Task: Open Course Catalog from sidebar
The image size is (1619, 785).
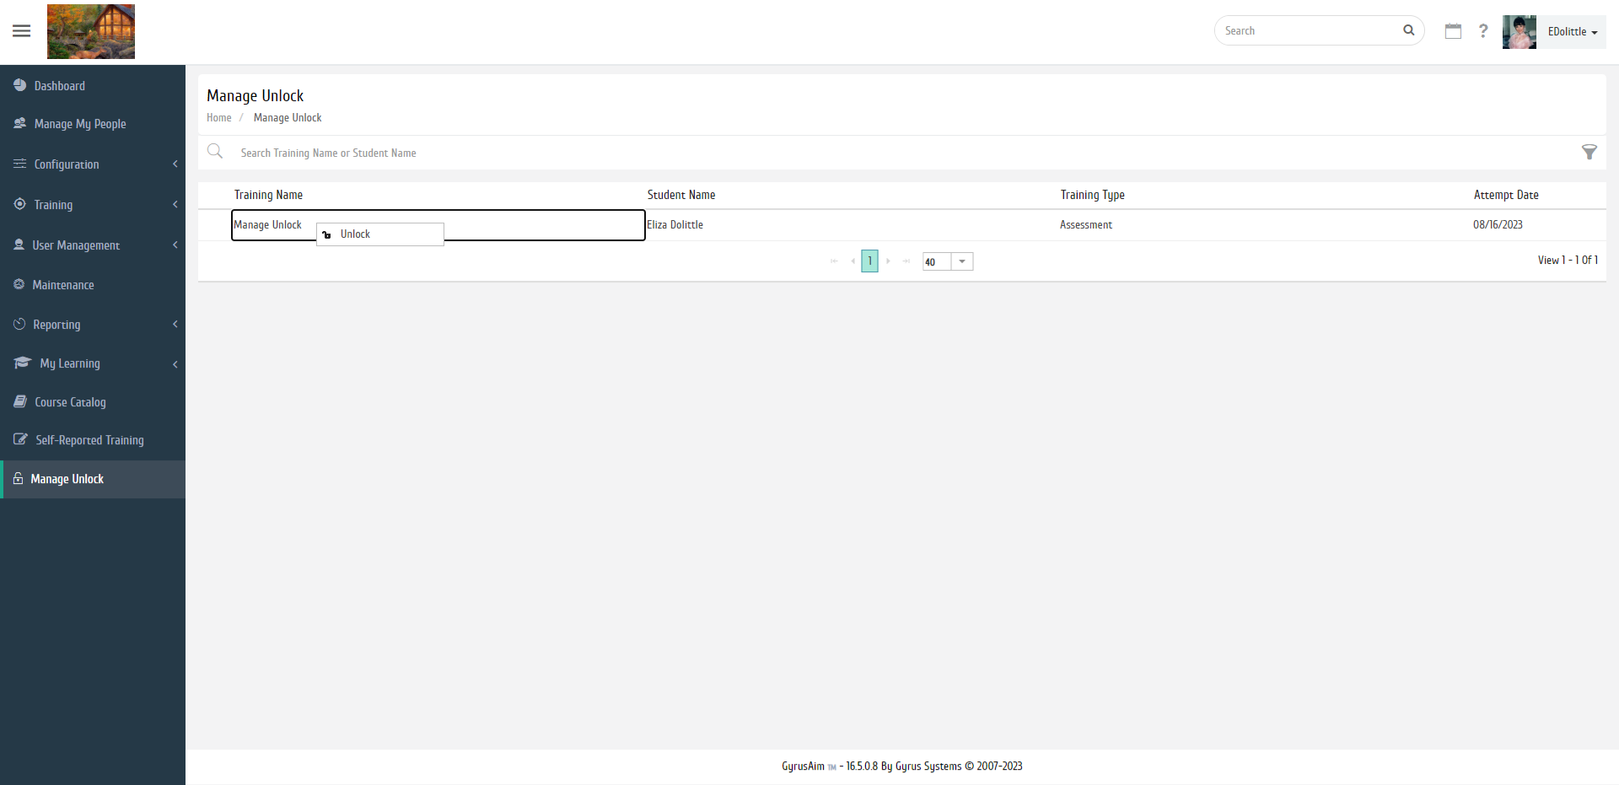Action: pyautogui.click(x=70, y=402)
